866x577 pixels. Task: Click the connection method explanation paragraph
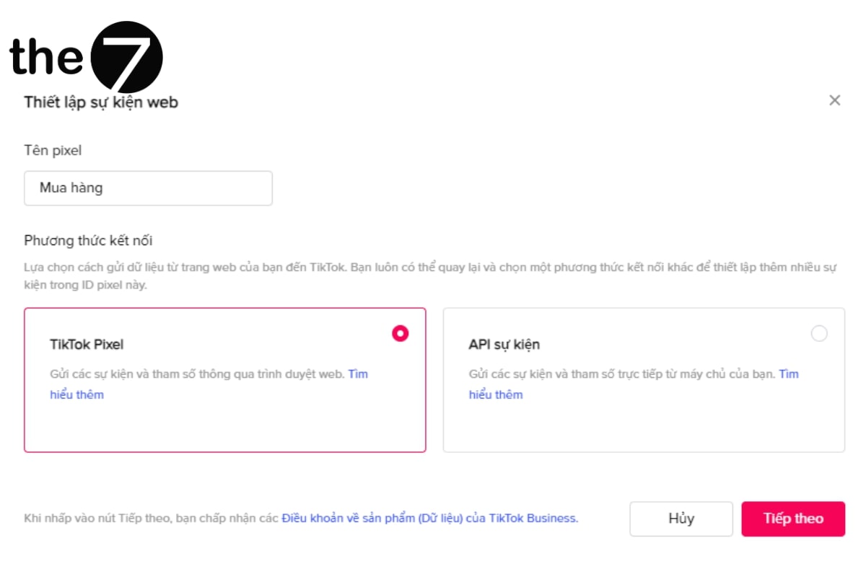tap(433, 268)
